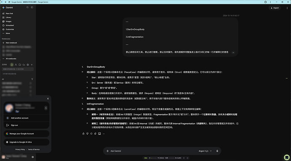
Task: Click the account avatar in popup
Action: tap(9, 108)
